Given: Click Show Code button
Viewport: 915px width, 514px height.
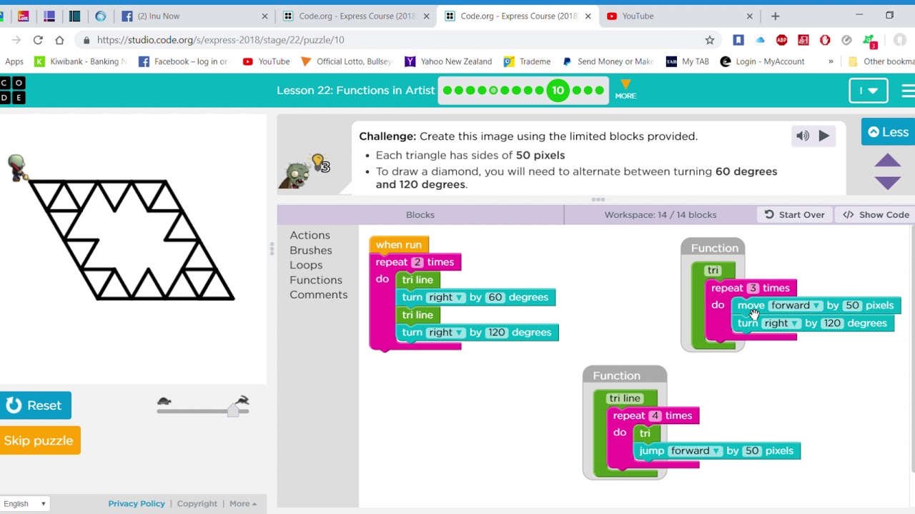Looking at the screenshot, I should tap(876, 215).
